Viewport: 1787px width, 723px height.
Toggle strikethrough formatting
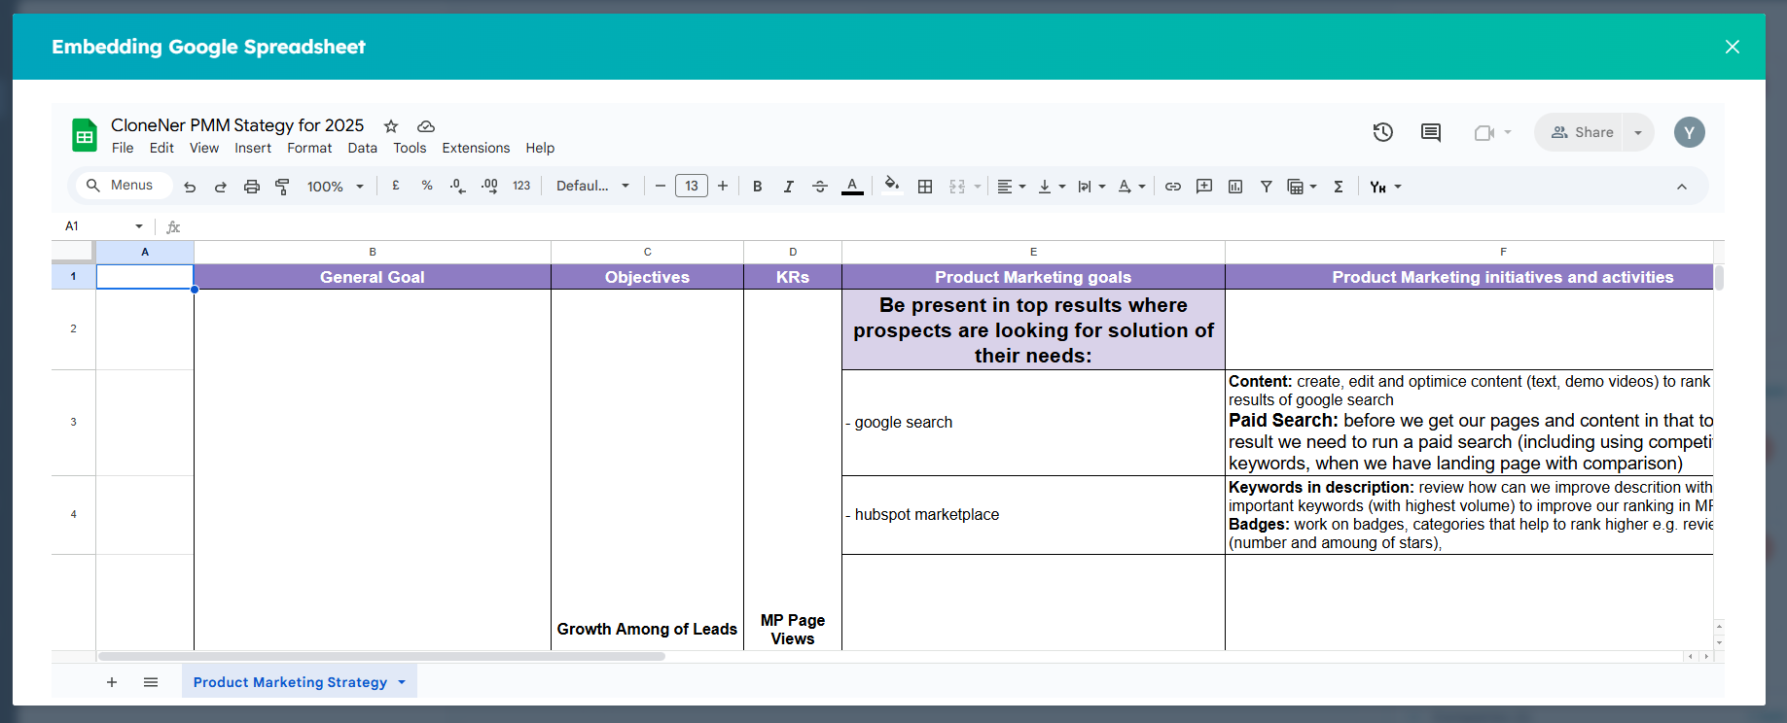tap(820, 187)
